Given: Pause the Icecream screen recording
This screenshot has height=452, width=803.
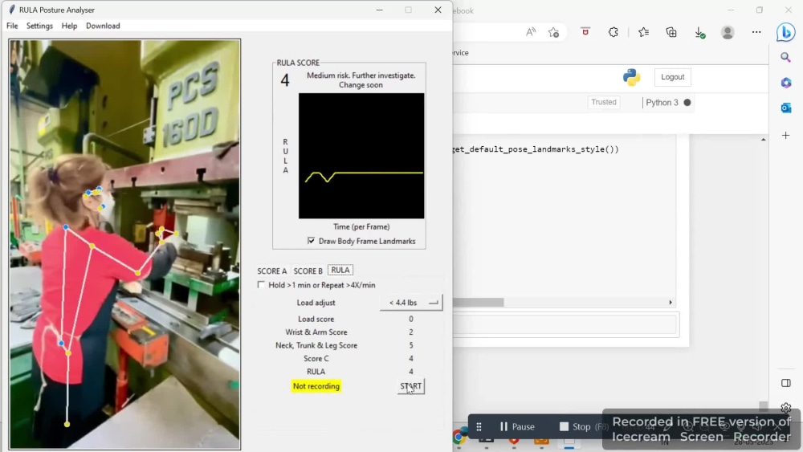Looking at the screenshot, I should (517, 426).
